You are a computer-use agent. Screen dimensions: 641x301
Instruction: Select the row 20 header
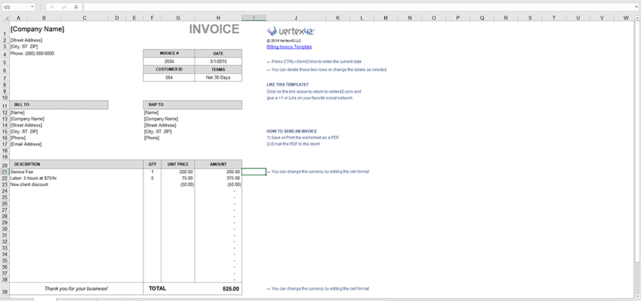point(5,164)
